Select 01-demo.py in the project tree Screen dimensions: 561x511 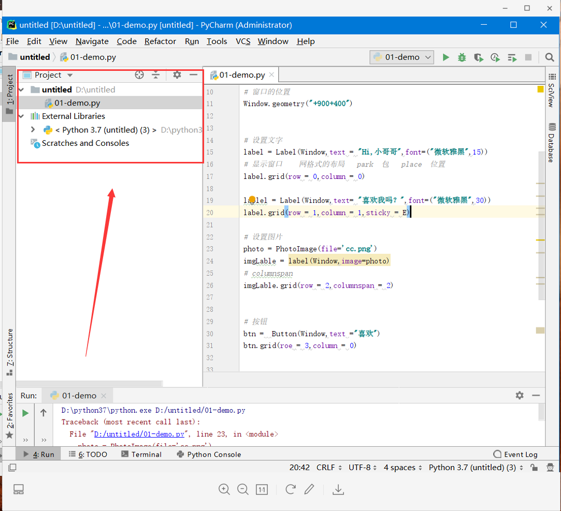pos(77,103)
